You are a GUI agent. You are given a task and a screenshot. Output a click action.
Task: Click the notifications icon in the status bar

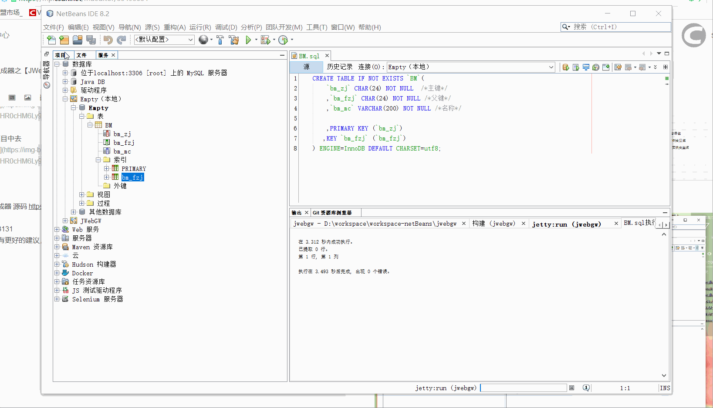pyautogui.click(x=586, y=388)
